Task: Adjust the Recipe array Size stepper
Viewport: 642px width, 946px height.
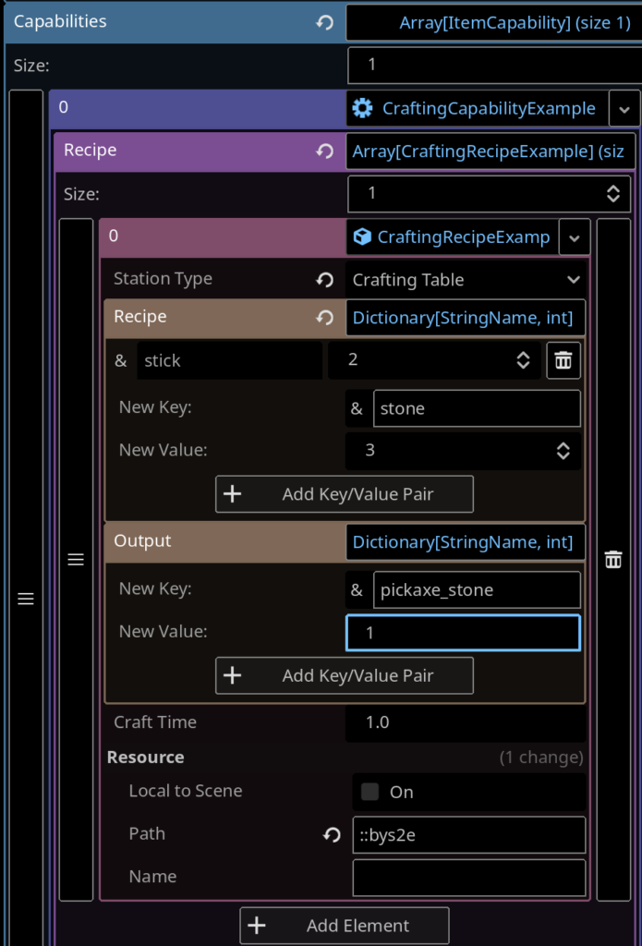Action: [x=612, y=193]
